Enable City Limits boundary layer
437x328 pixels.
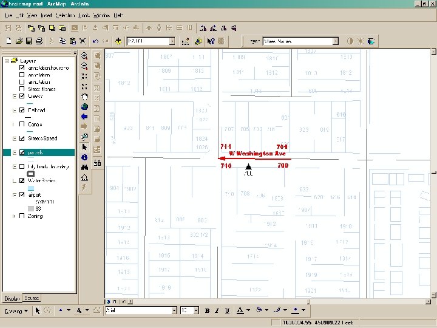(x=22, y=166)
